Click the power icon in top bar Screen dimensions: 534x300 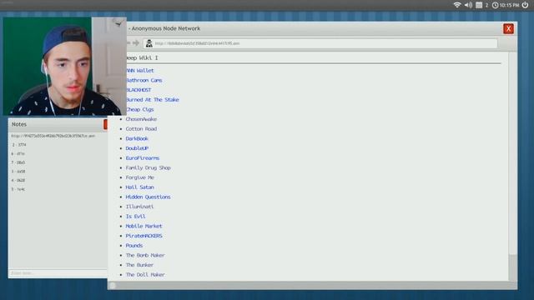525,5
